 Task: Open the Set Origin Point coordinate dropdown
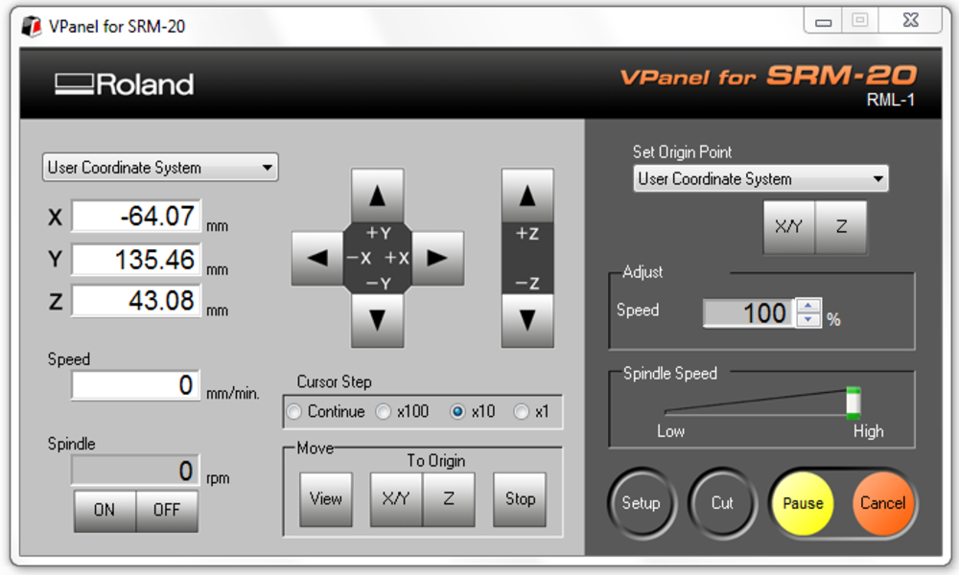[x=760, y=178]
